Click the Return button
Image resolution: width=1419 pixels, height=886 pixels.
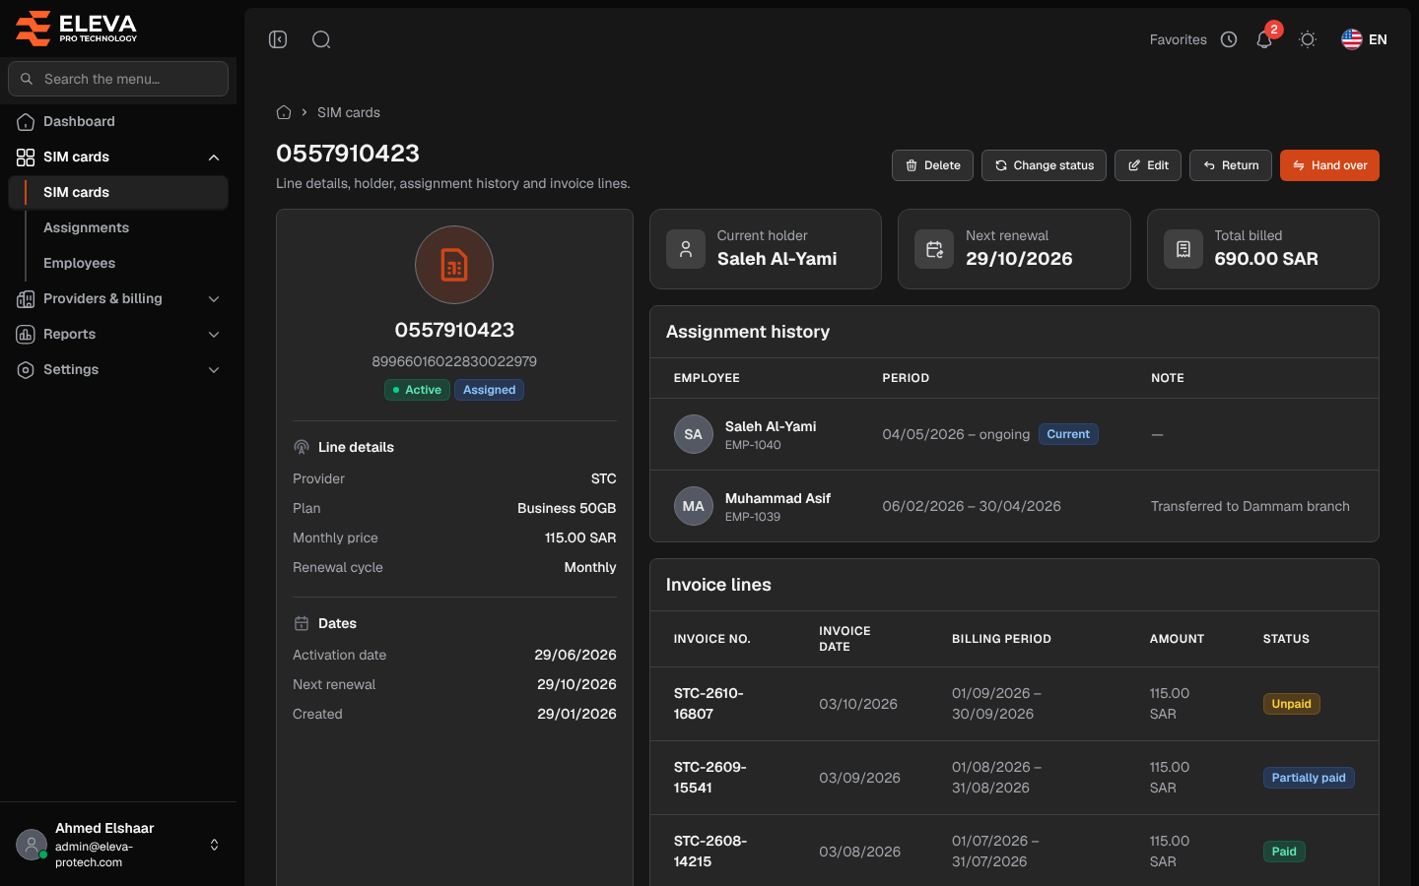pyautogui.click(x=1231, y=165)
